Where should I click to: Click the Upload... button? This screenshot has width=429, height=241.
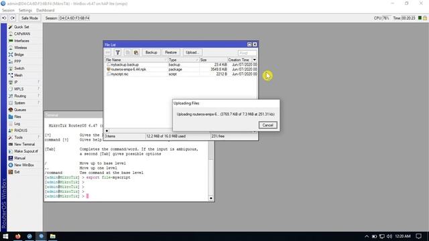[192, 52]
